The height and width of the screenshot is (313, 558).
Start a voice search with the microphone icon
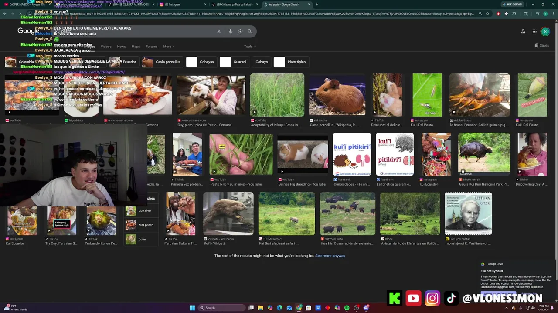coord(230,31)
